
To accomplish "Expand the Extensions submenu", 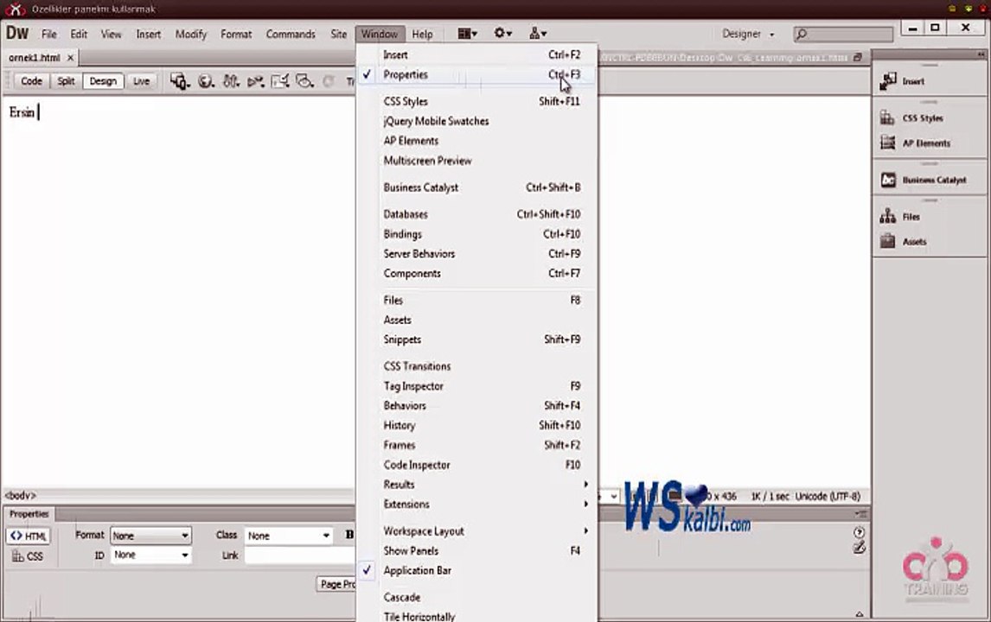I will [477, 504].
